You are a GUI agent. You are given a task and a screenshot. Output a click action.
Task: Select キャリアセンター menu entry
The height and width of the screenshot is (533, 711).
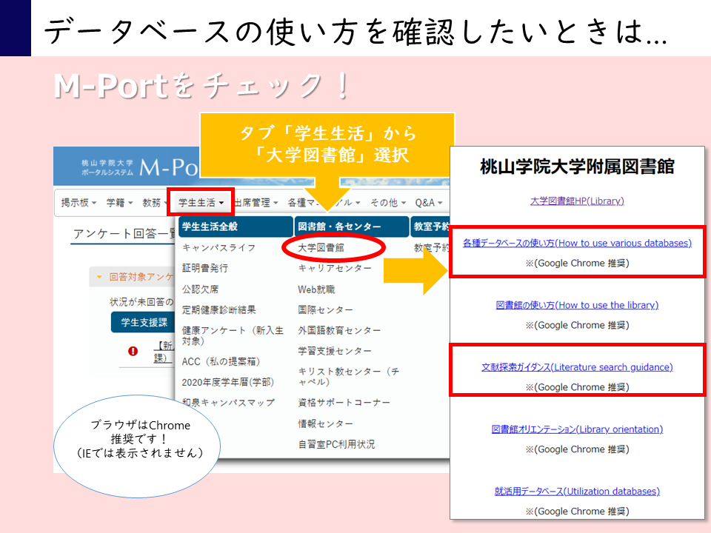tap(335, 268)
